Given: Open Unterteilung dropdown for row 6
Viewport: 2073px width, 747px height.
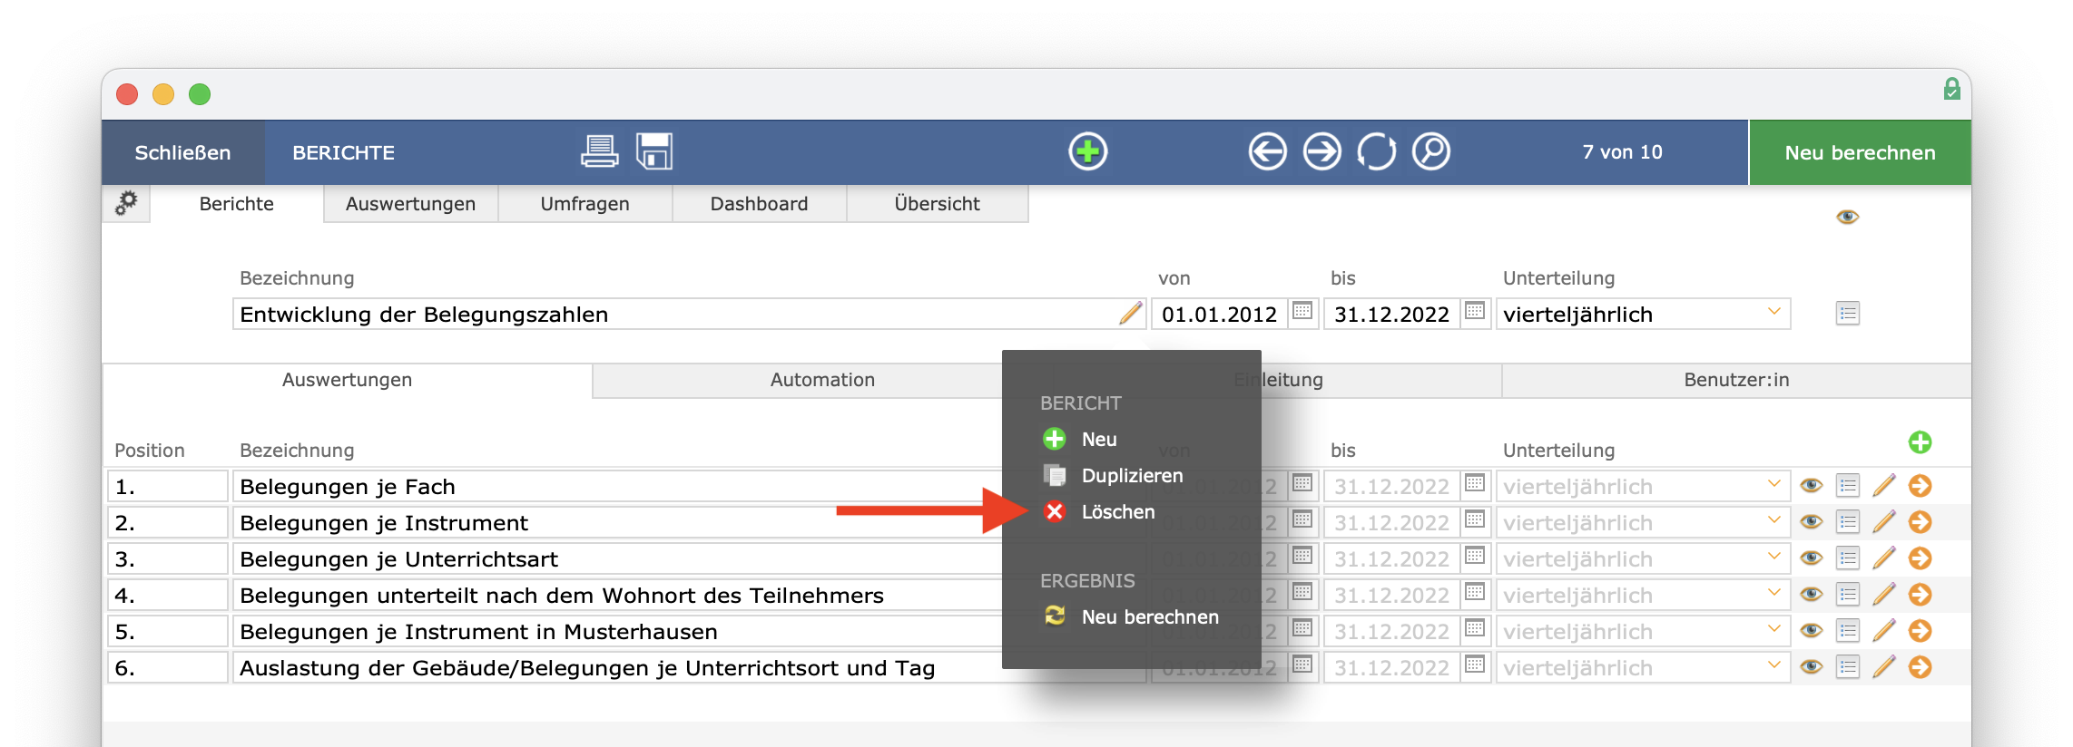Looking at the screenshot, I should [1643, 668].
